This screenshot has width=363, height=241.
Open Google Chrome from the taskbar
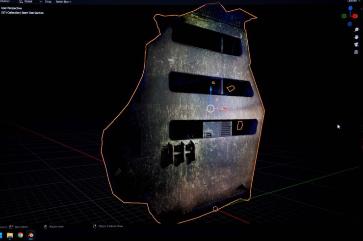(x=20, y=235)
